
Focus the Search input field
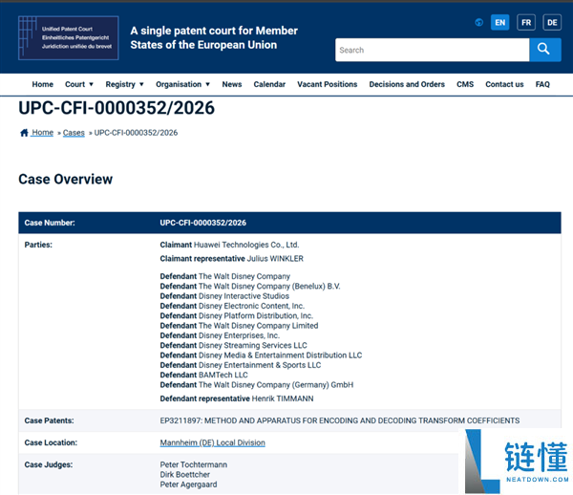click(x=432, y=50)
